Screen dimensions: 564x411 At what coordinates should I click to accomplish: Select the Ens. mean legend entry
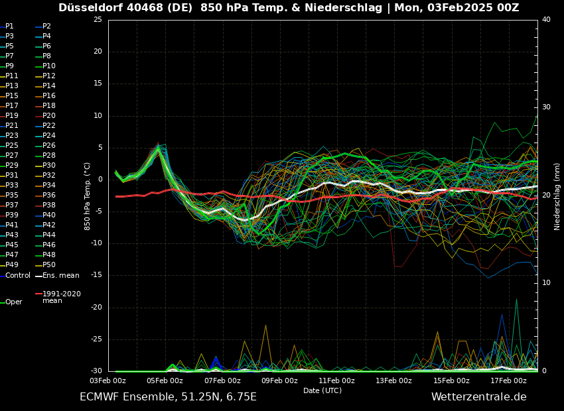click(60, 275)
